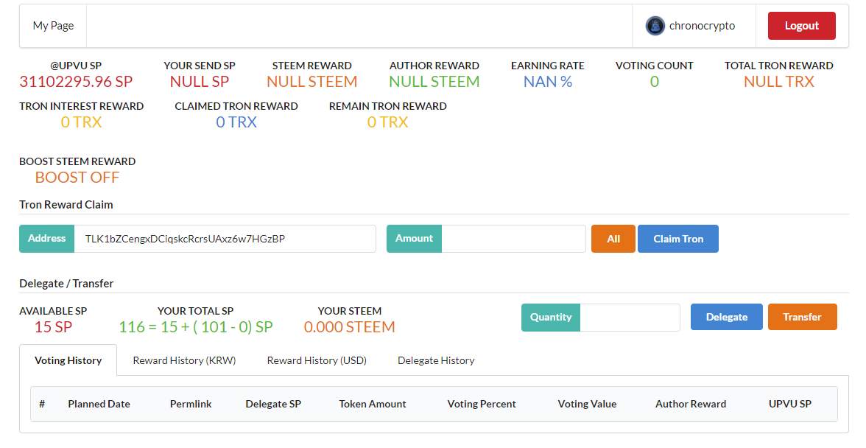Switch to Reward History (USD) tab
The height and width of the screenshot is (448, 866).
pyautogui.click(x=317, y=360)
